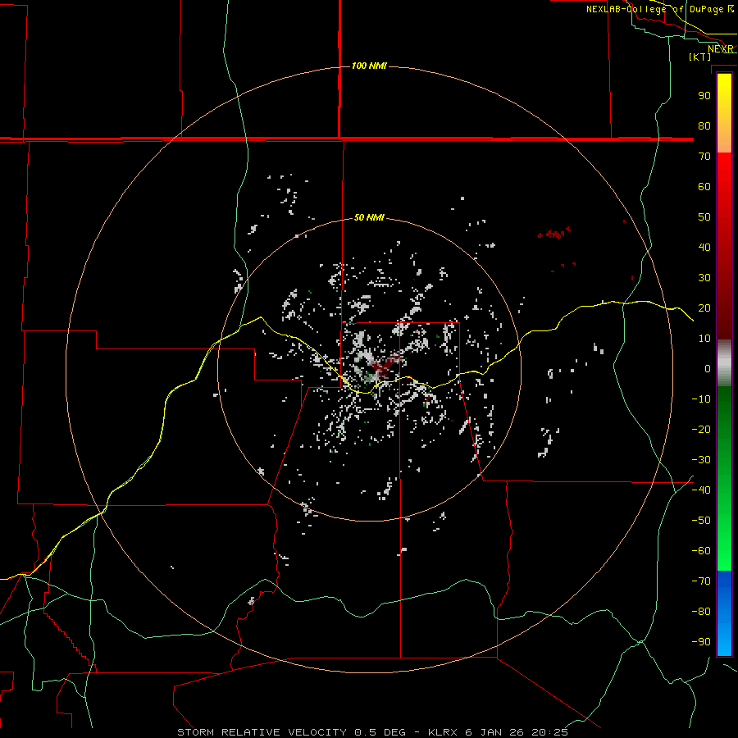This screenshot has width=738, height=738.
Task: Click the -90 scale label
Action: (701, 642)
